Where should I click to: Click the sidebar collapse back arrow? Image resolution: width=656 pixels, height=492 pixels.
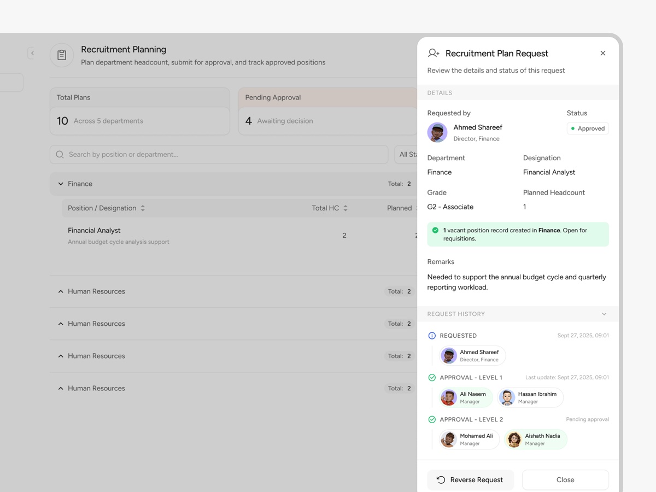[x=32, y=53]
